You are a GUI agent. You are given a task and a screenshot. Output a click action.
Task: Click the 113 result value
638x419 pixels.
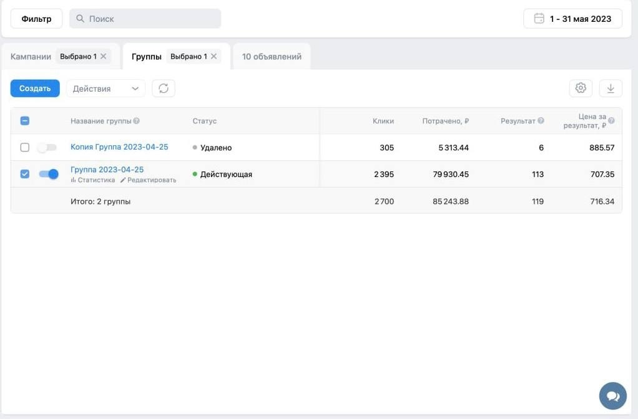pos(538,175)
